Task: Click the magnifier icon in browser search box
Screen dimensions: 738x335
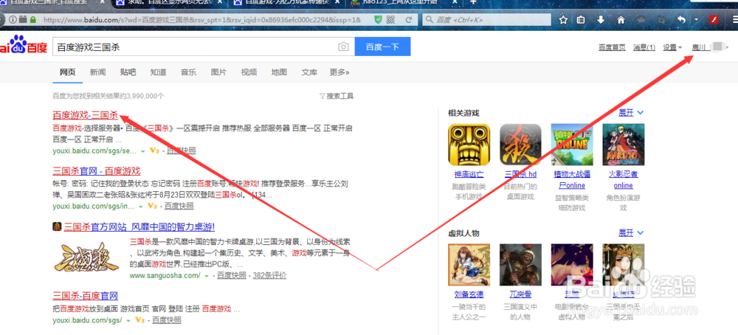Action: tap(429, 20)
